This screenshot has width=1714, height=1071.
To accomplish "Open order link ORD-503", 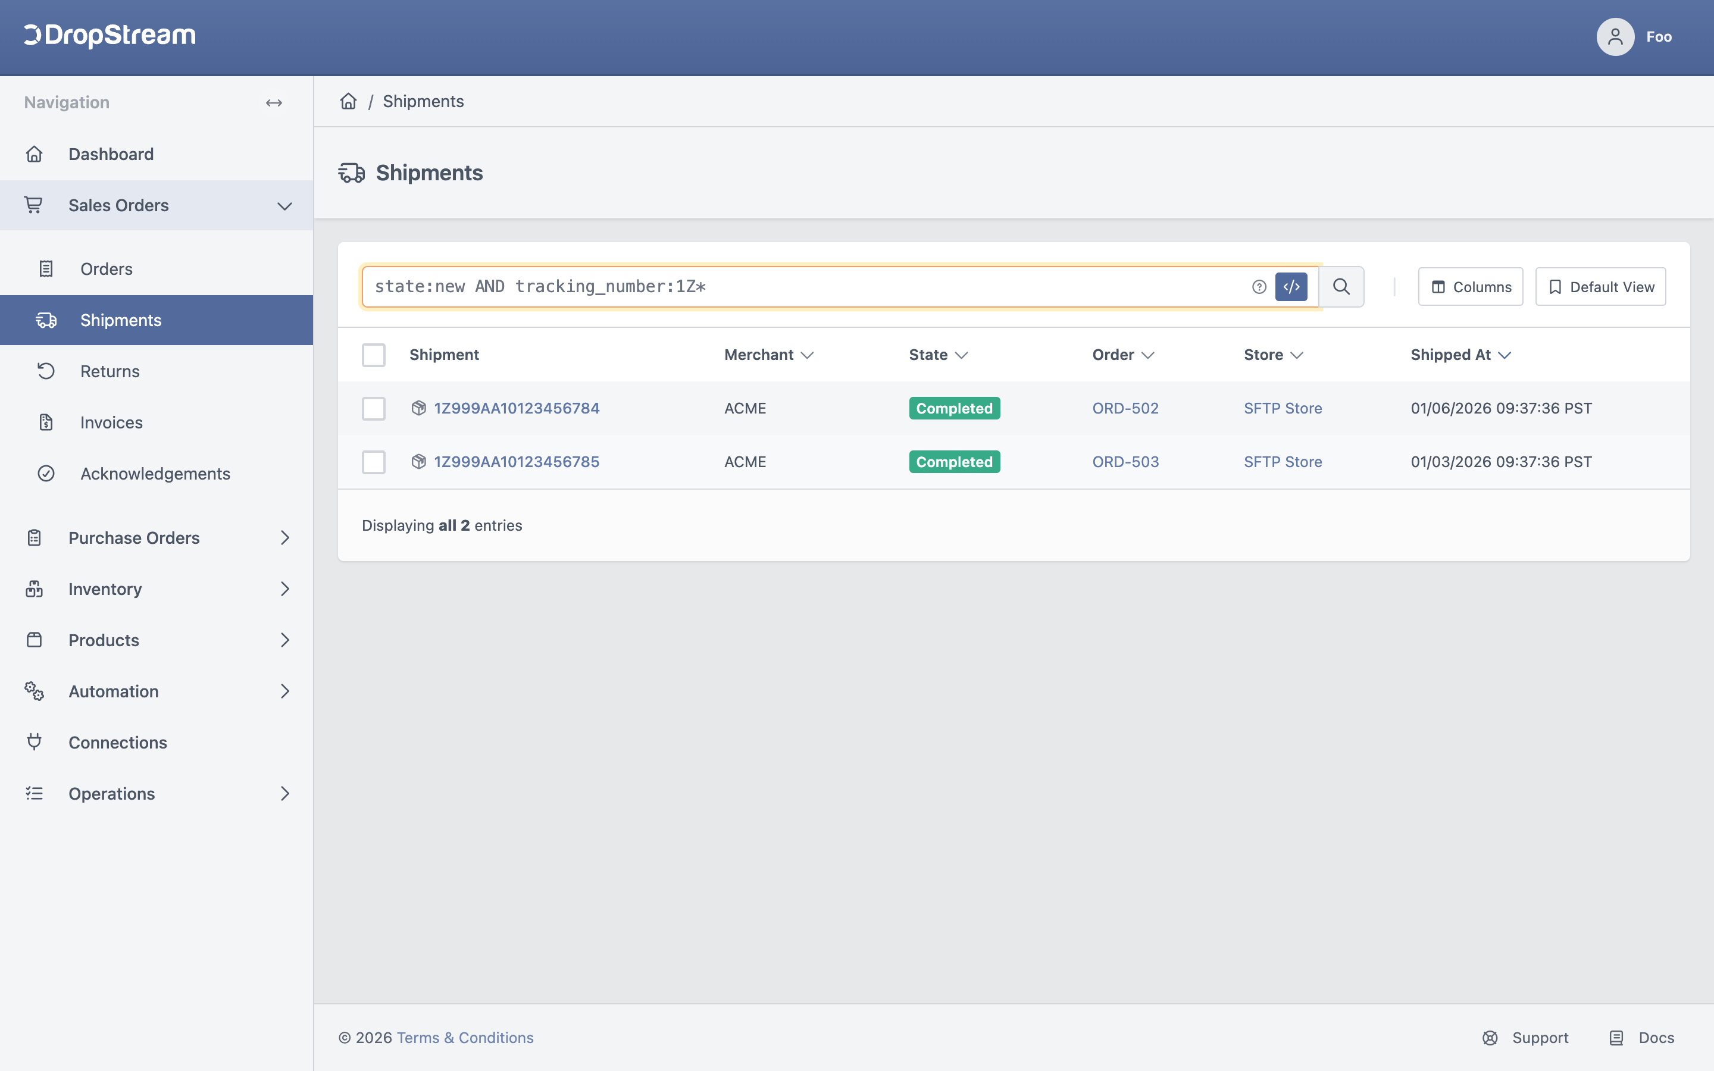I will pos(1125,462).
